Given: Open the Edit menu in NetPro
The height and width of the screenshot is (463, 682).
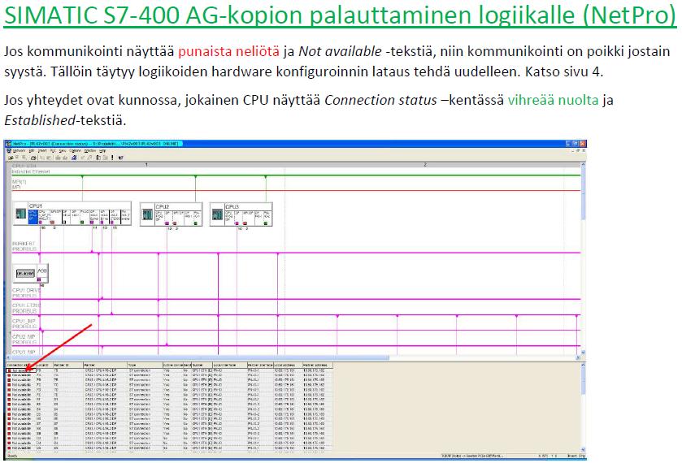Looking at the screenshot, I should click(x=32, y=150).
